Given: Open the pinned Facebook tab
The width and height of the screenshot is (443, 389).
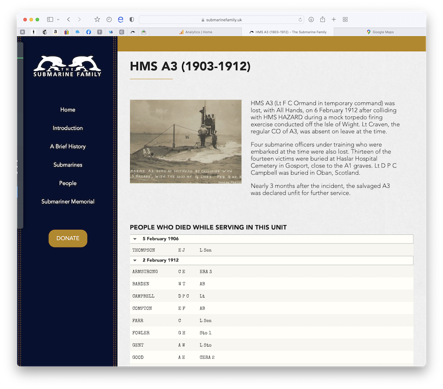Looking at the screenshot, I should coord(88,32).
